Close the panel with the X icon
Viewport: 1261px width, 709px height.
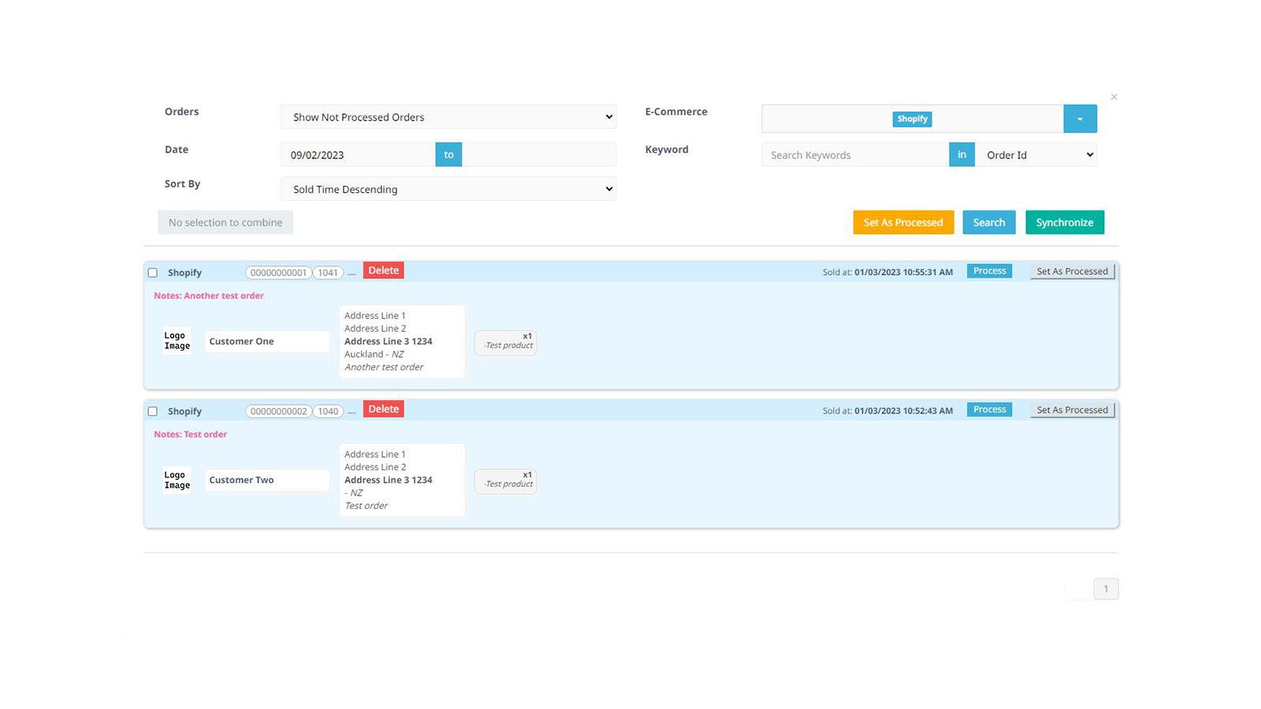click(x=1114, y=96)
